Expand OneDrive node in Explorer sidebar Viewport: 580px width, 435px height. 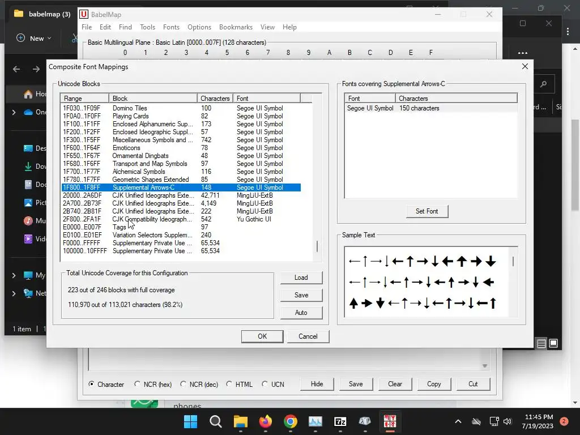[x=14, y=112]
